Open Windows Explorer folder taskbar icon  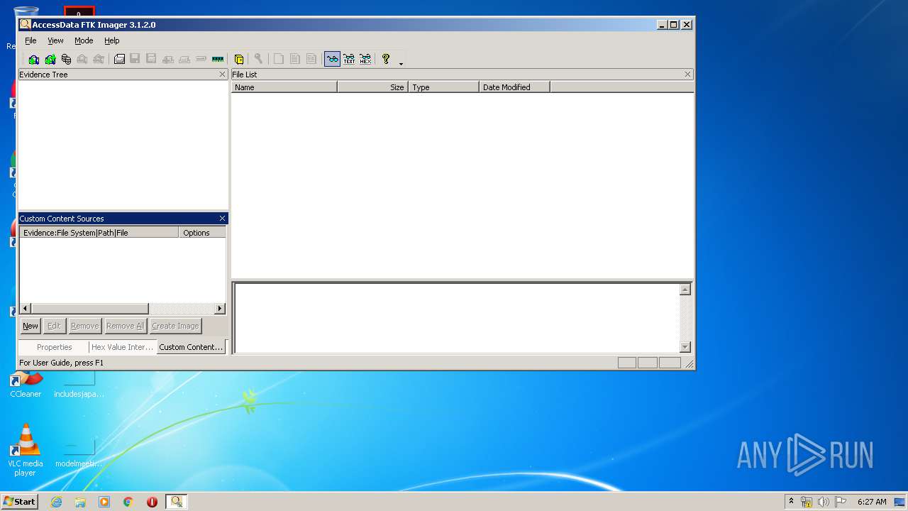pos(80,502)
